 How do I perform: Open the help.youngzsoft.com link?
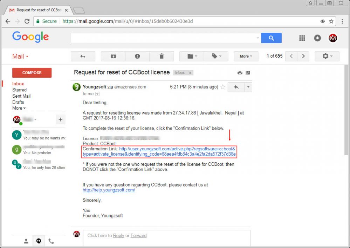coord(109,190)
